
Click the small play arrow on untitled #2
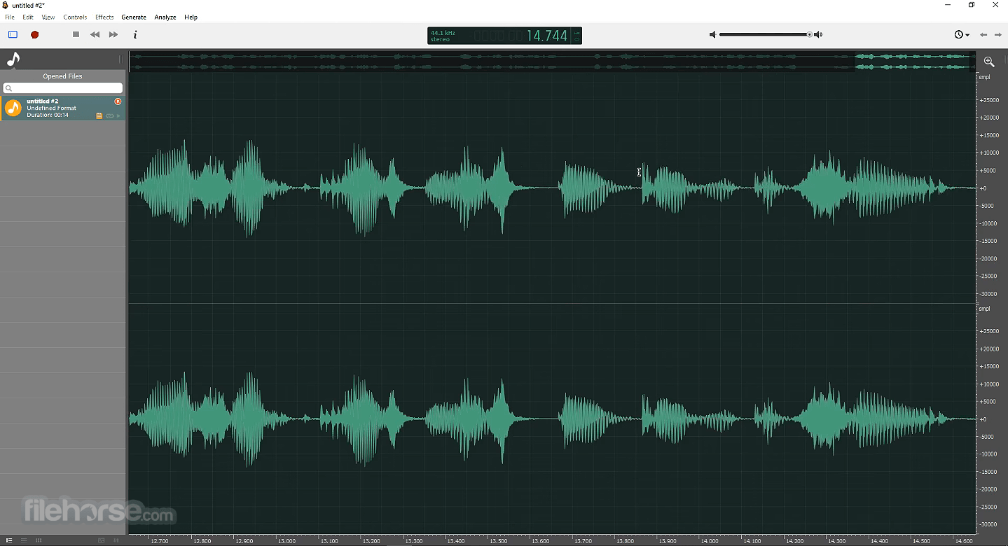point(118,115)
